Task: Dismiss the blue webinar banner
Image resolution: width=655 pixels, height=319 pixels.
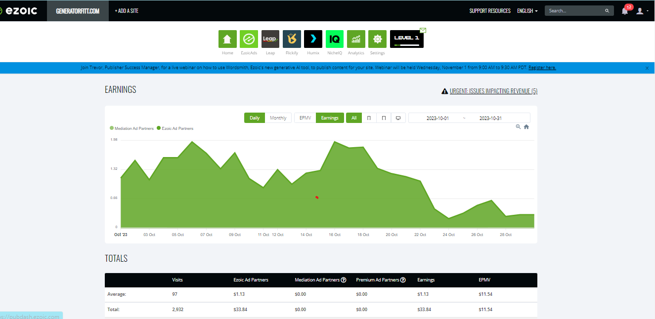Action: pyautogui.click(x=647, y=68)
